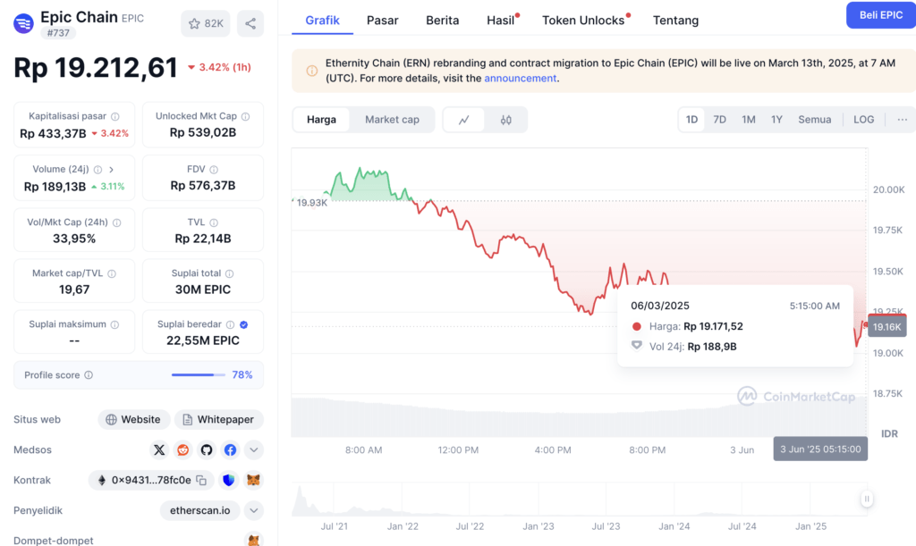Click the IDR currency label on chart
This screenshot has width=916, height=546.
tap(889, 433)
